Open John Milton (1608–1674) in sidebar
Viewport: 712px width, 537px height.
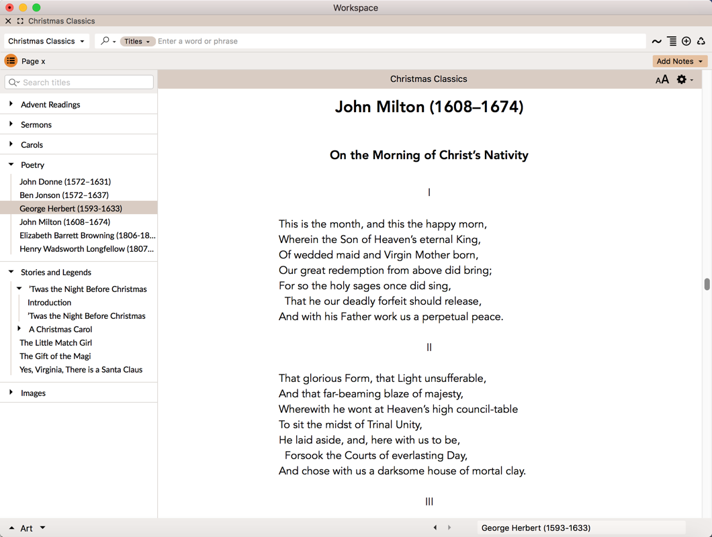click(x=65, y=222)
